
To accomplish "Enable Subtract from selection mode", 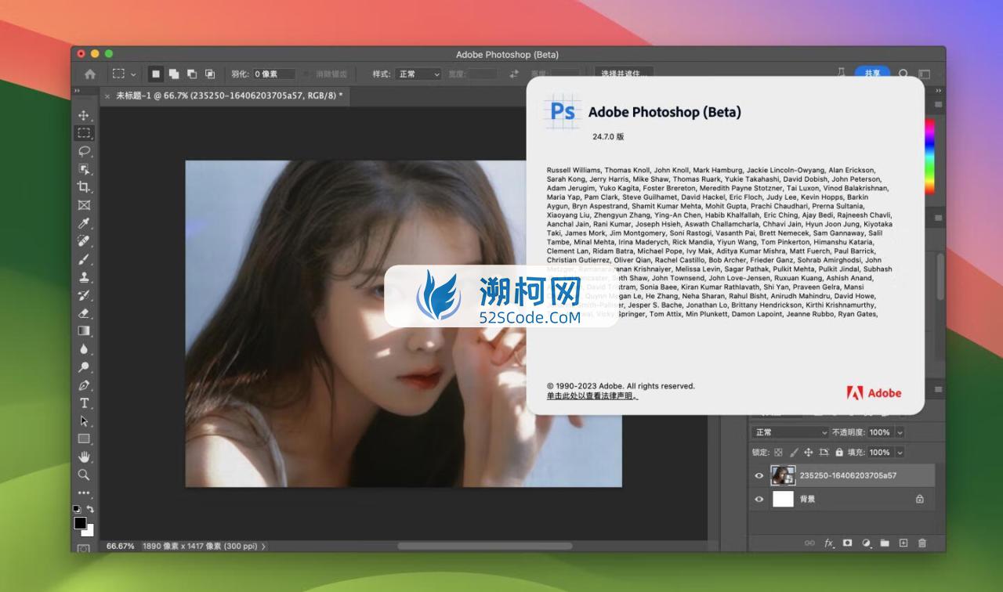I will (x=192, y=74).
